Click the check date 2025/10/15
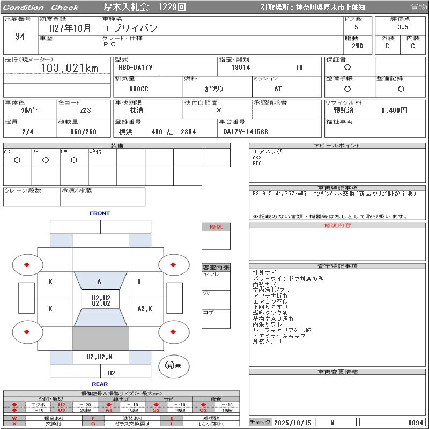Screen dimensions: 429x429 tap(292, 423)
